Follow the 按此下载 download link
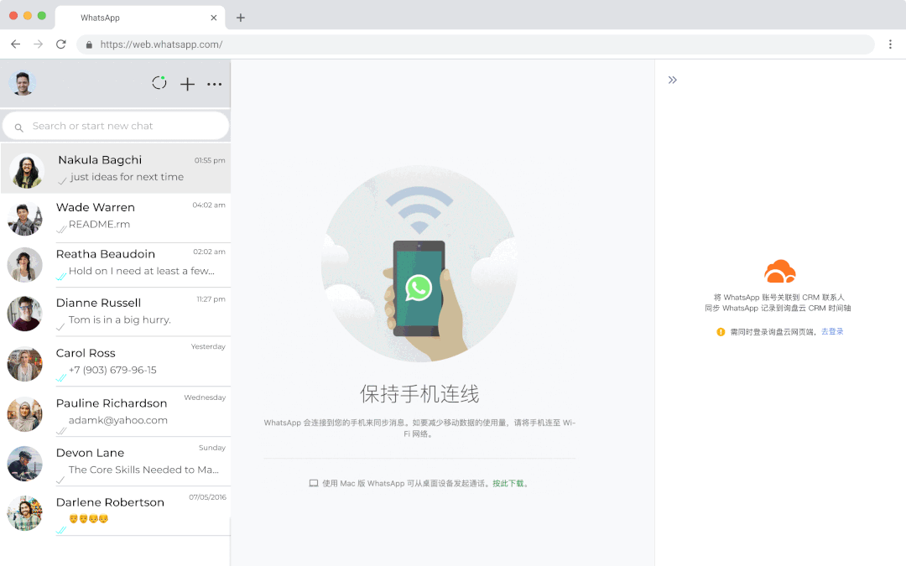The image size is (906, 566). [508, 484]
